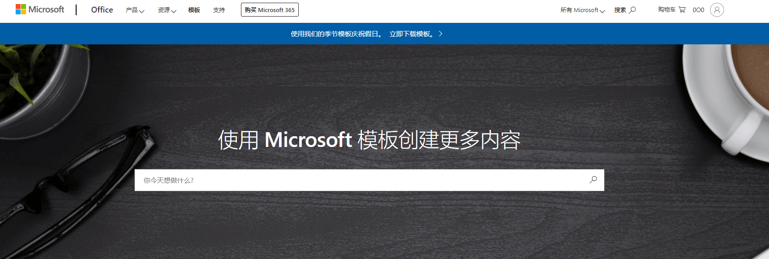The width and height of the screenshot is (769, 259).
Task: Open the Office home link
Action: pos(102,10)
